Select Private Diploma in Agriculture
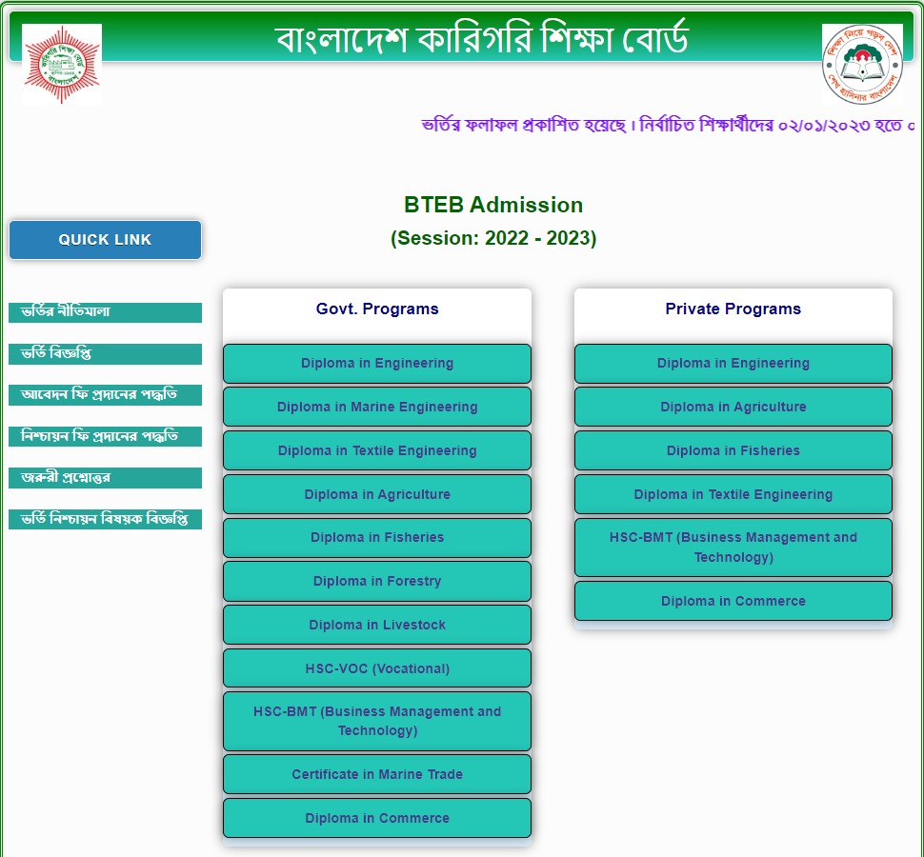Screen dimensions: 924x857 733,407
